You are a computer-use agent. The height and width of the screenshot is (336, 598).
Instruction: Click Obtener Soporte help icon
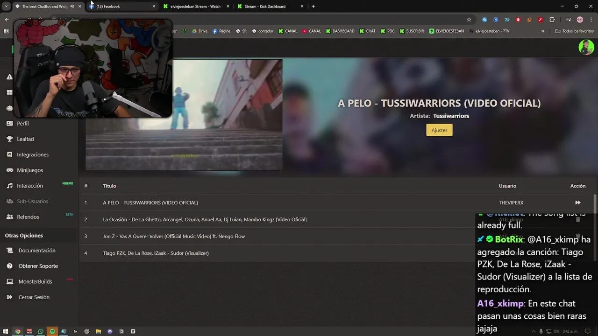(x=9, y=266)
